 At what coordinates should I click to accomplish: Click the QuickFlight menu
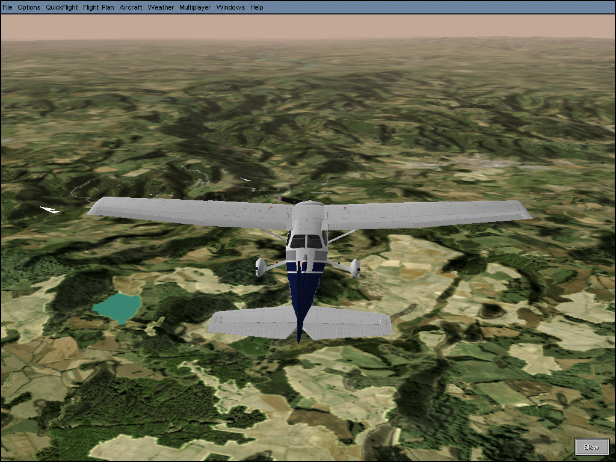[x=62, y=7]
